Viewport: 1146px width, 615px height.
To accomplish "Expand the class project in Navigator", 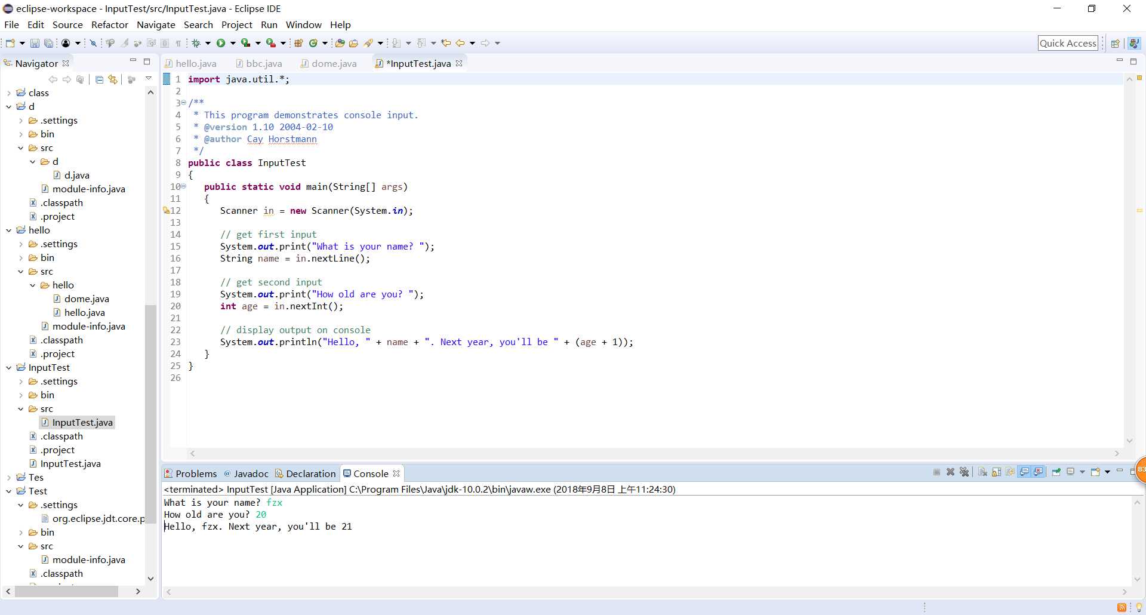I will 9,93.
